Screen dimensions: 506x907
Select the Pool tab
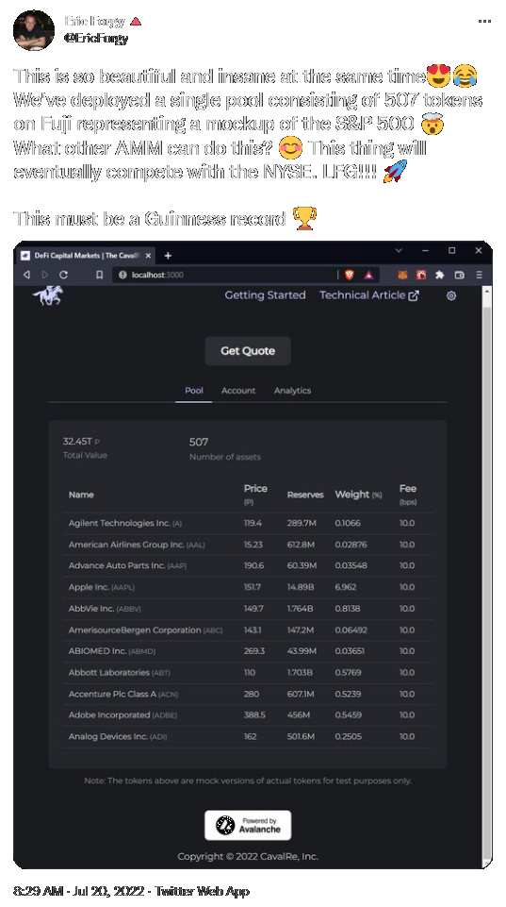[193, 391]
